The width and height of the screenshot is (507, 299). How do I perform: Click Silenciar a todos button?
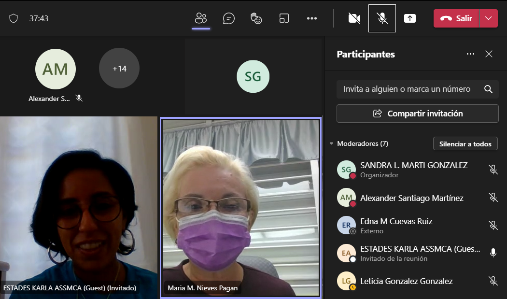click(x=465, y=144)
